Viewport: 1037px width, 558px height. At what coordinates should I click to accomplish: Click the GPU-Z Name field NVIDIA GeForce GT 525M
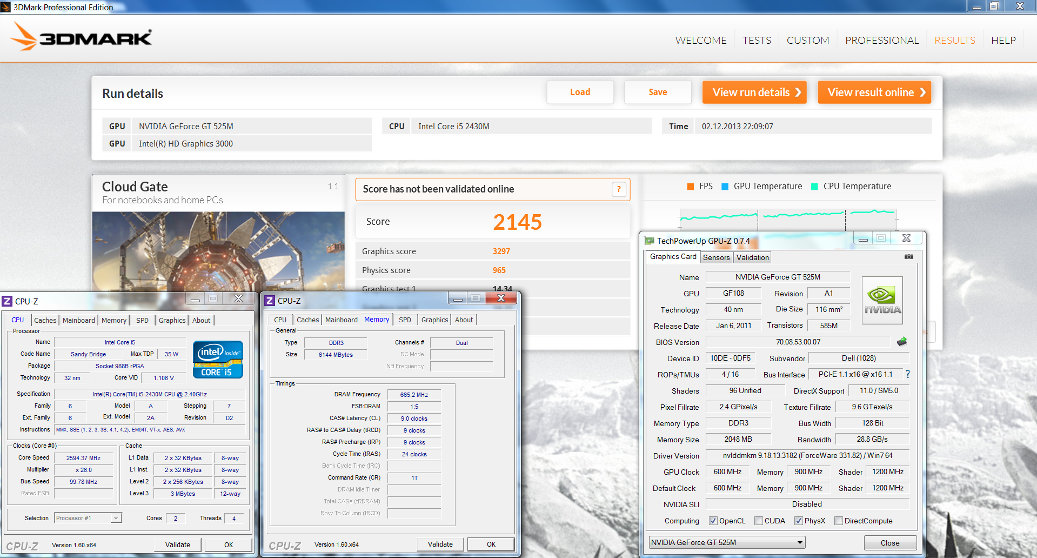coord(778,277)
